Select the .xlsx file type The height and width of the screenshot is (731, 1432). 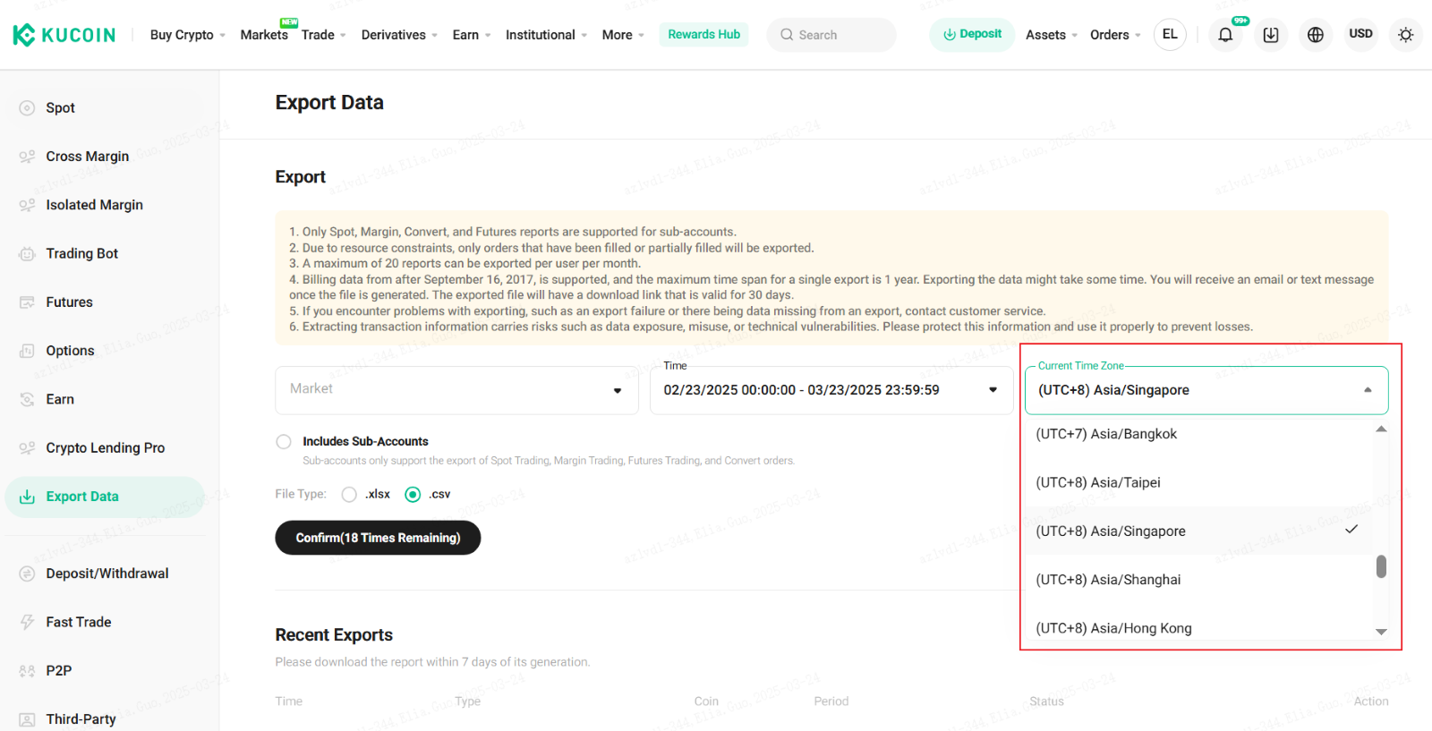[x=349, y=495]
